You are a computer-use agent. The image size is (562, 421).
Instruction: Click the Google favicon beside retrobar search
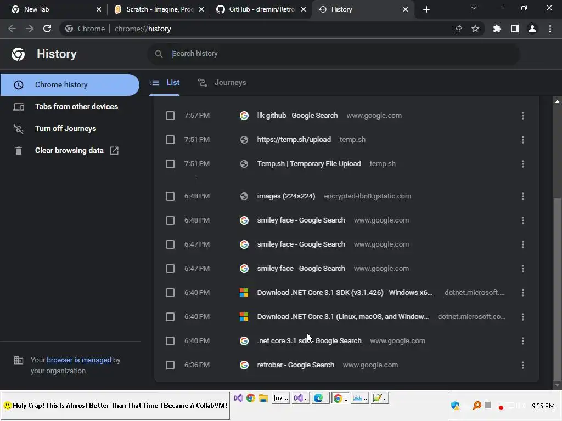pyautogui.click(x=244, y=365)
